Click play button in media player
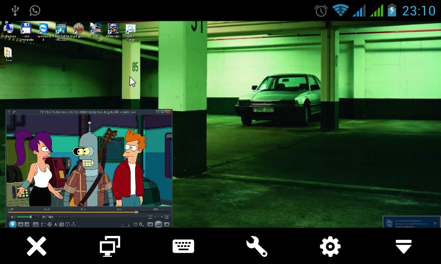The height and width of the screenshot is (264, 441). click(x=13, y=224)
